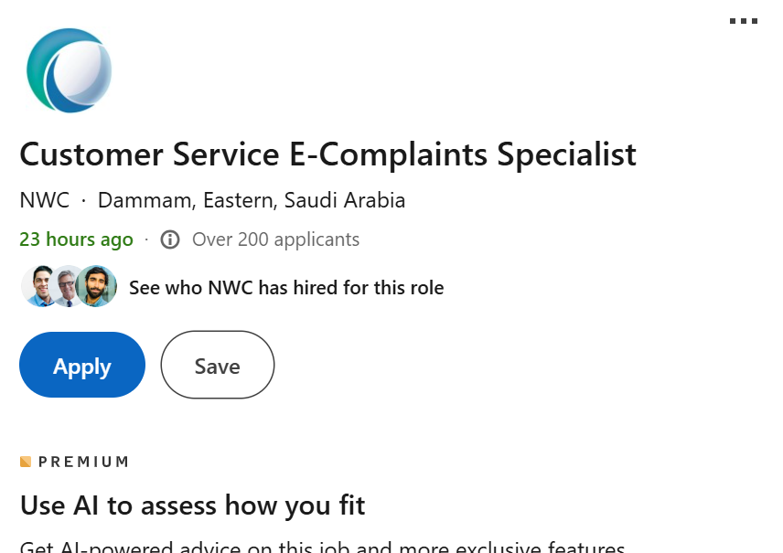See who NWC has hired for this role
This screenshot has height=553, width=783.
click(x=286, y=288)
